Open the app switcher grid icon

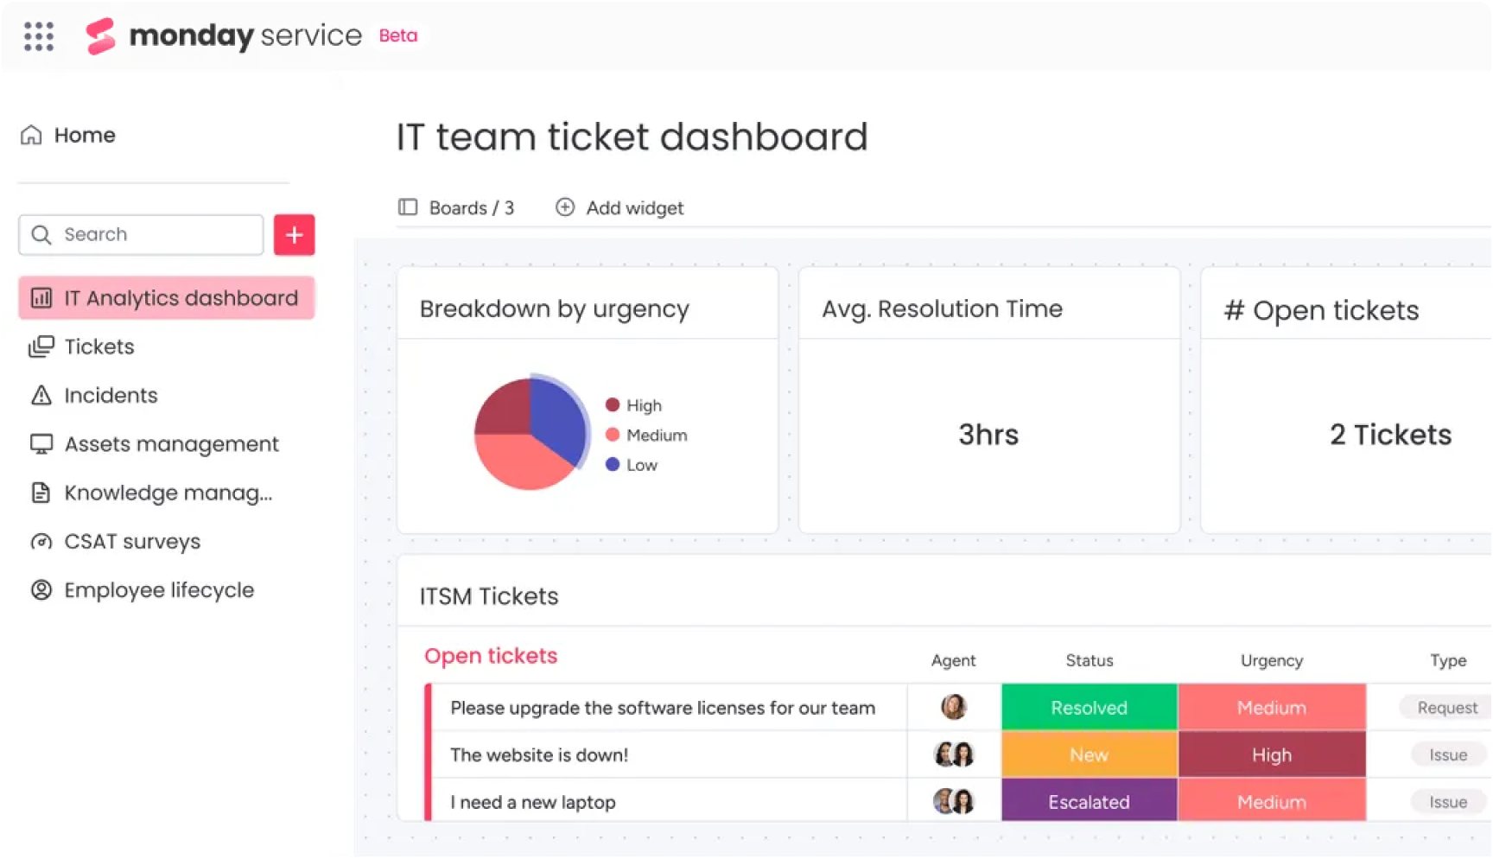39,36
